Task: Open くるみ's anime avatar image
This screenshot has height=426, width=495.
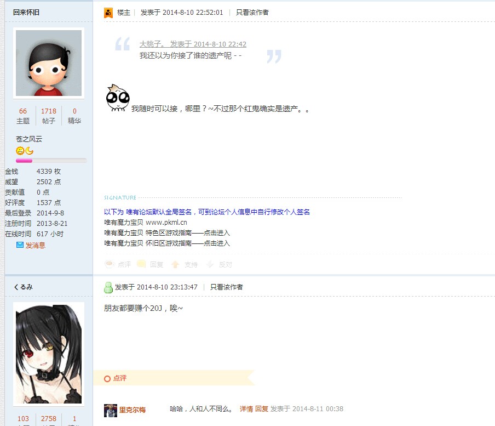Action: pyautogui.click(x=49, y=354)
